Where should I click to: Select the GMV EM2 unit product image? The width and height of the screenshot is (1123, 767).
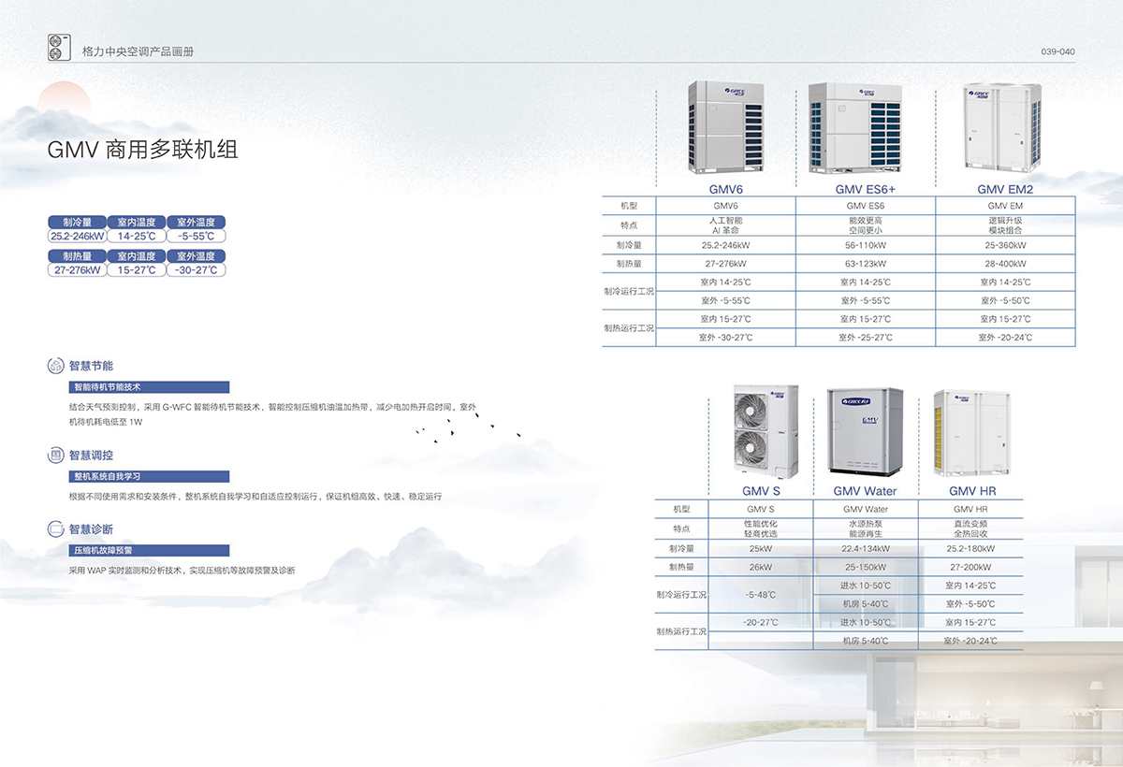tap(1000, 127)
